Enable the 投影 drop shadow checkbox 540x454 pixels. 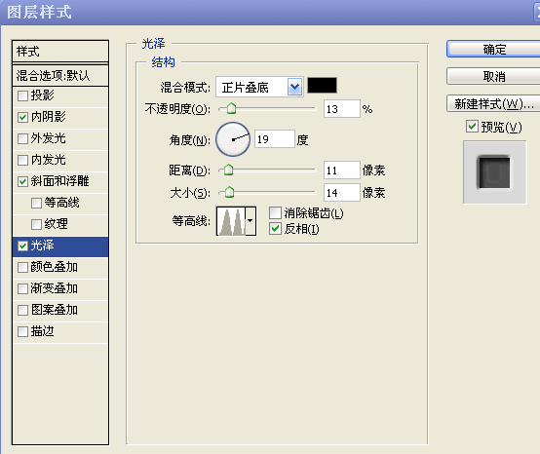22,95
